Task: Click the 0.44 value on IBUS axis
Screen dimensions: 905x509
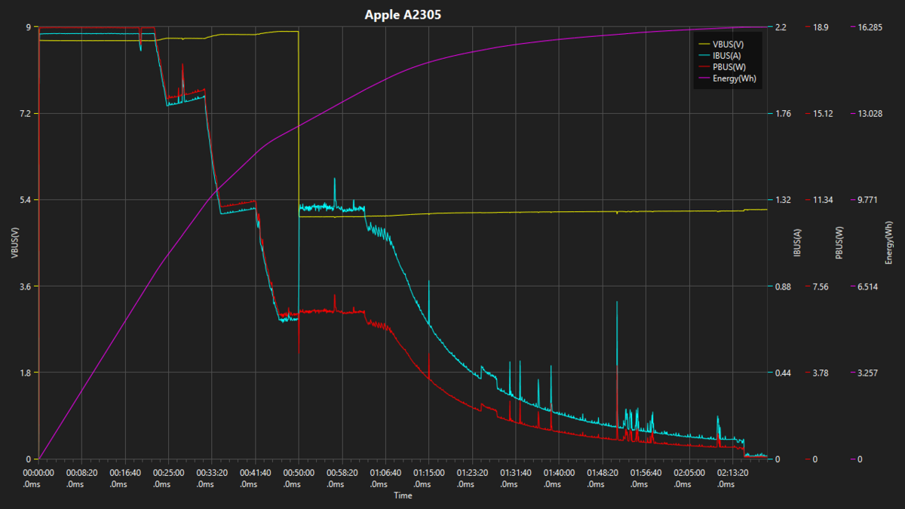Action: coord(783,373)
